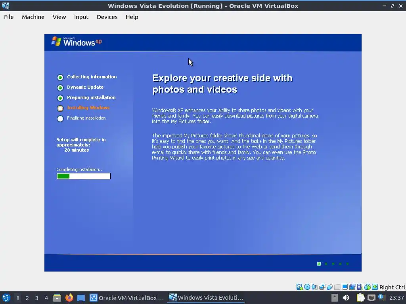Click the recording status icon
This screenshot has height=304, width=406.
[x=352, y=287]
